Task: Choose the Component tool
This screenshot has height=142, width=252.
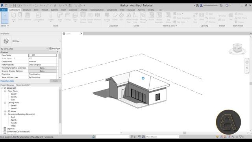Action: (x=39, y=17)
